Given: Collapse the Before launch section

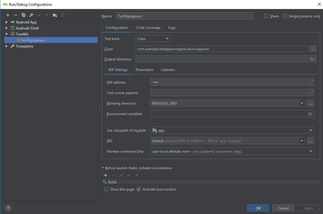Looking at the screenshot, I should 103,168.
